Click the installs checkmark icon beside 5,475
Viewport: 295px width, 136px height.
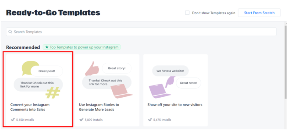(150, 119)
